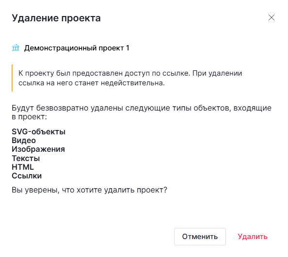The width and height of the screenshot is (288, 257).
Task: Click the blue bank project icon
Action: 16,48
